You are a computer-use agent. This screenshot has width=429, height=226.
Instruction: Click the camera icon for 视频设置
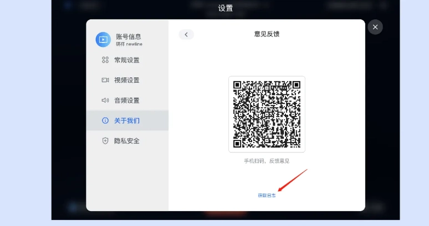pos(105,80)
